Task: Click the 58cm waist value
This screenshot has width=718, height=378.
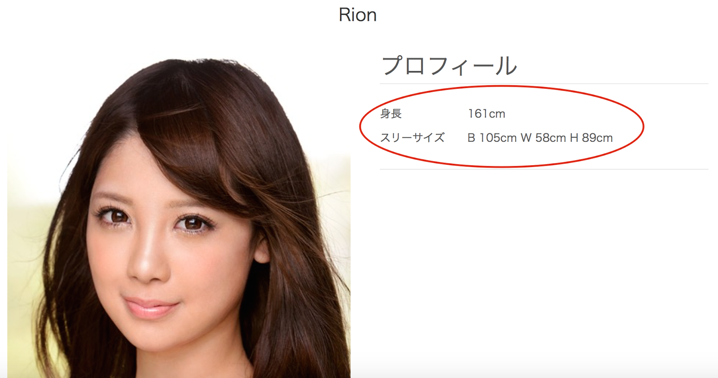Action: pyautogui.click(x=550, y=138)
